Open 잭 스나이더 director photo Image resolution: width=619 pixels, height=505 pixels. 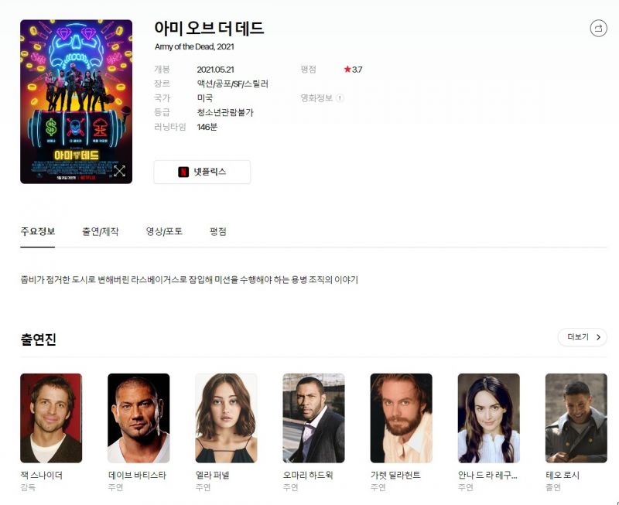click(x=51, y=418)
